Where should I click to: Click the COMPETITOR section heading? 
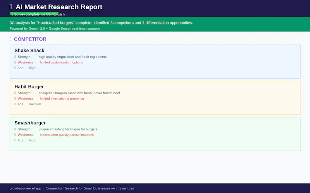coord(30,39)
